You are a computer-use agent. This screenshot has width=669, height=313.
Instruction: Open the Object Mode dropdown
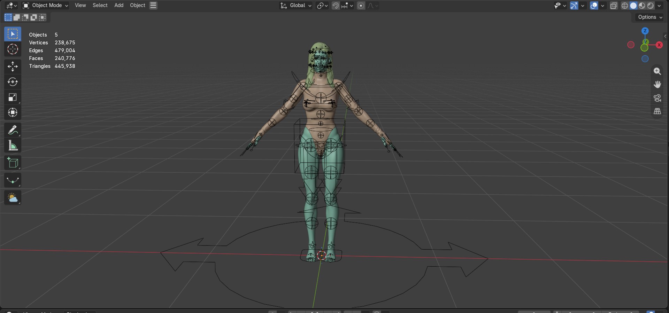(x=45, y=5)
